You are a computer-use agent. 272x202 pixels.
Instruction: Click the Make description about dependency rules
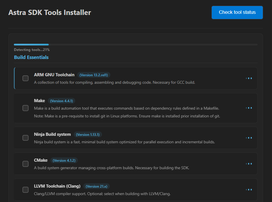(x=126, y=108)
